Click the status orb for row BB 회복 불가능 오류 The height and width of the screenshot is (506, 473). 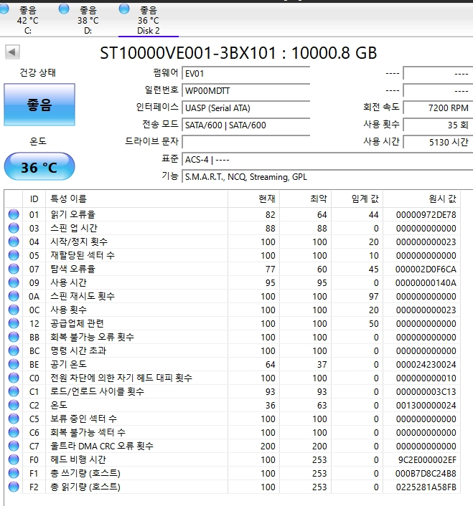pyautogui.click(x=14, y=337)
